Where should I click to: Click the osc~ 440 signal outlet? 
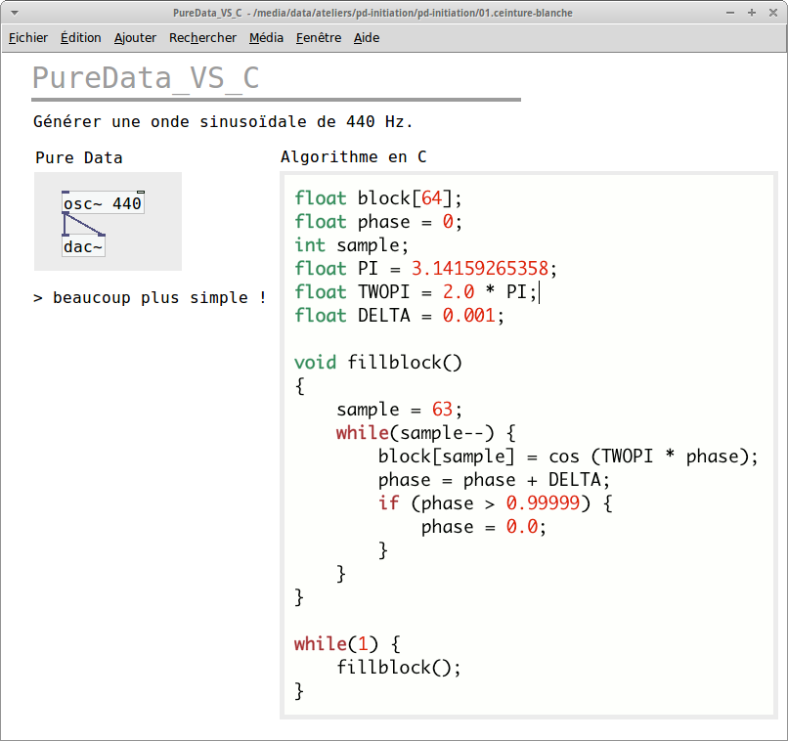click(66, 213)
